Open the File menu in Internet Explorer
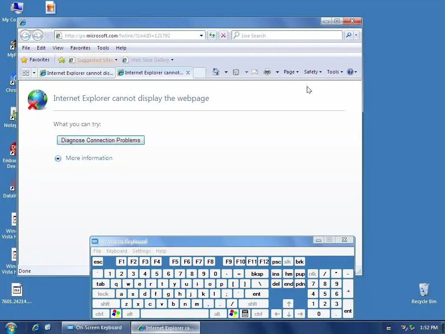445x334 pixels. point(26,48)
